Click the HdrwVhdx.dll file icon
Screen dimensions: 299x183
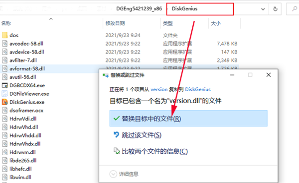click(x=5, y=144)
